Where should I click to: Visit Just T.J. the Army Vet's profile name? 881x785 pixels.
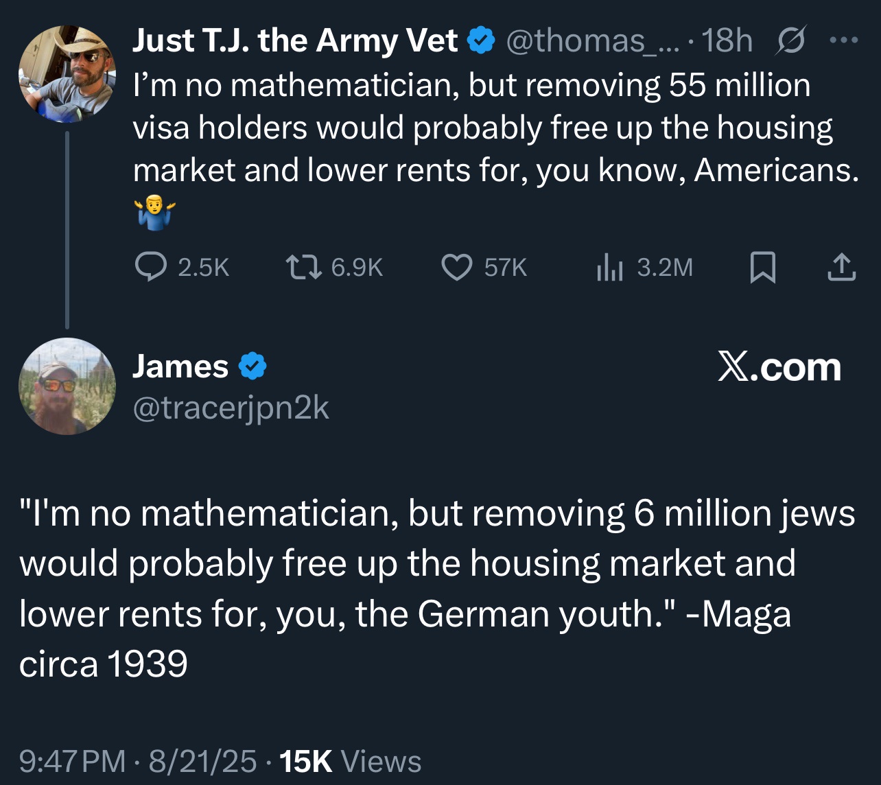pos(295,41)
